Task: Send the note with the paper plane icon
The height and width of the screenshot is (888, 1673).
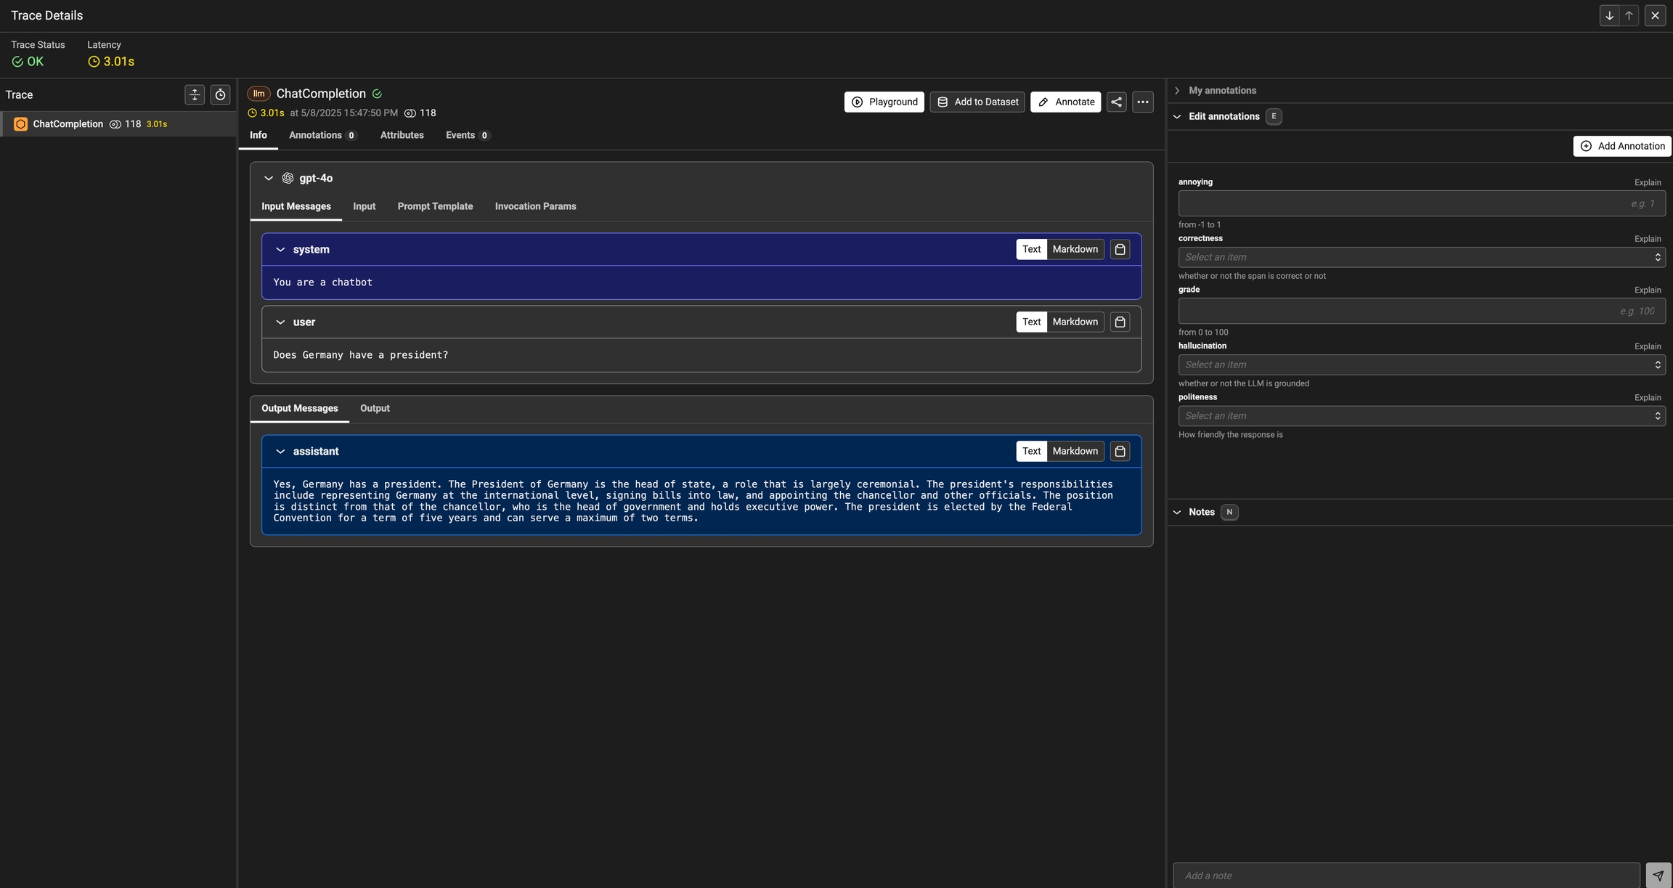Action: (x=1658, y=876)
